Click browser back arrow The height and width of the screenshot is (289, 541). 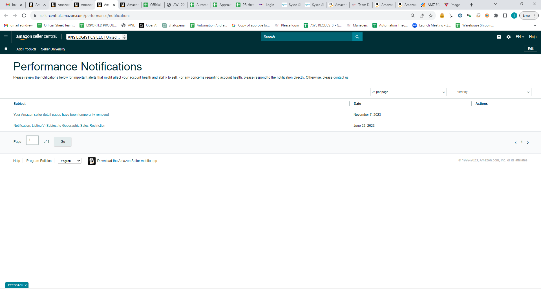(6, 15)
